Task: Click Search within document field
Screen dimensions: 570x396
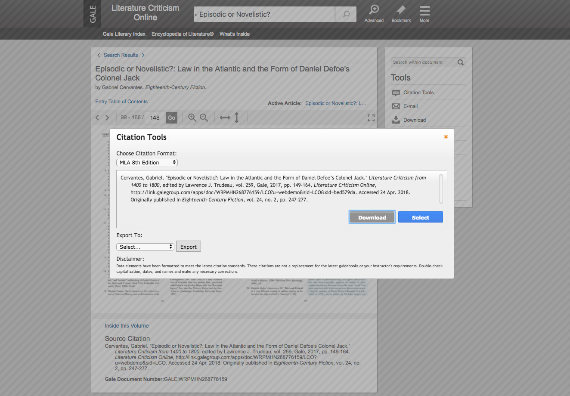Action: (424, 62)
